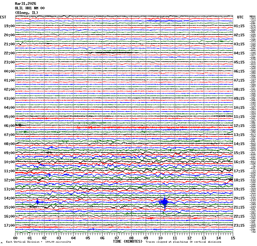Select the 00:00 CST time label

tap(9, 71)
